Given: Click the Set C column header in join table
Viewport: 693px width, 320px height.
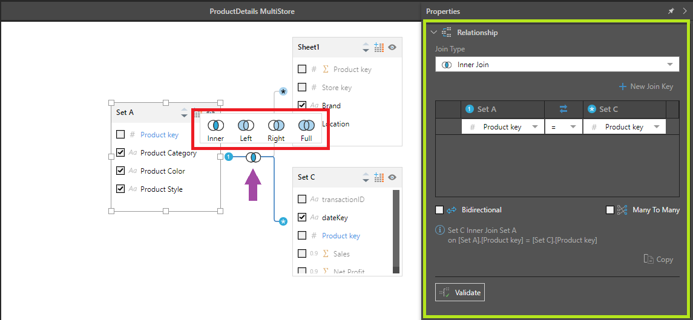Looking at the screenshot, I should [624, 109].
